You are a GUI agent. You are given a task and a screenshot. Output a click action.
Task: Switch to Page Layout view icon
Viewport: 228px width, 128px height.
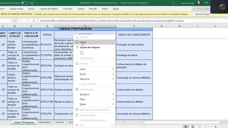(193, 127)
